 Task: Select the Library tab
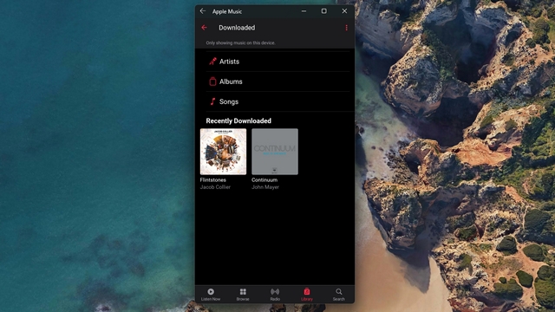point(307,295)
